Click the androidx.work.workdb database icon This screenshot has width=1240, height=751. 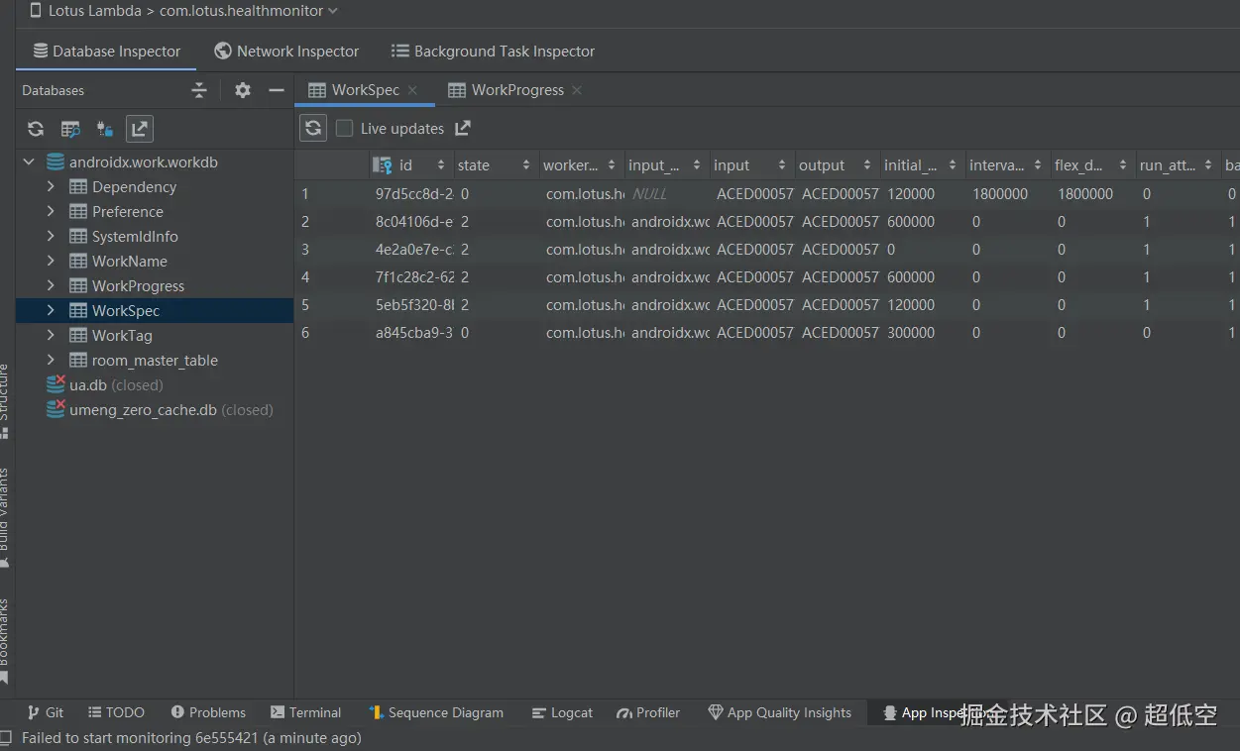[56, 162]
